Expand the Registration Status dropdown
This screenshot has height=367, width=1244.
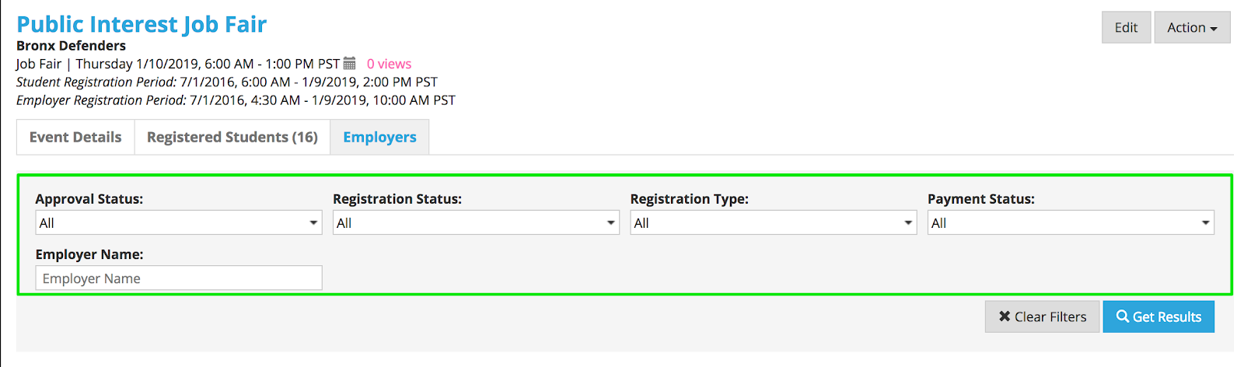click(475, 223)
